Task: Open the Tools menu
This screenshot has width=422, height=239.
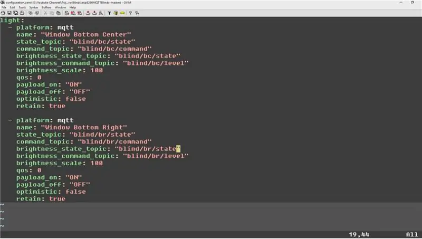Action: point(22,7)
